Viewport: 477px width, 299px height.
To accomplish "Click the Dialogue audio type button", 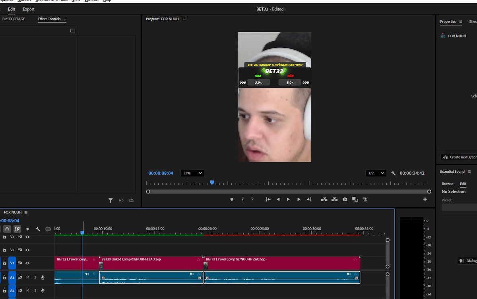I will [x=467, y=261].
